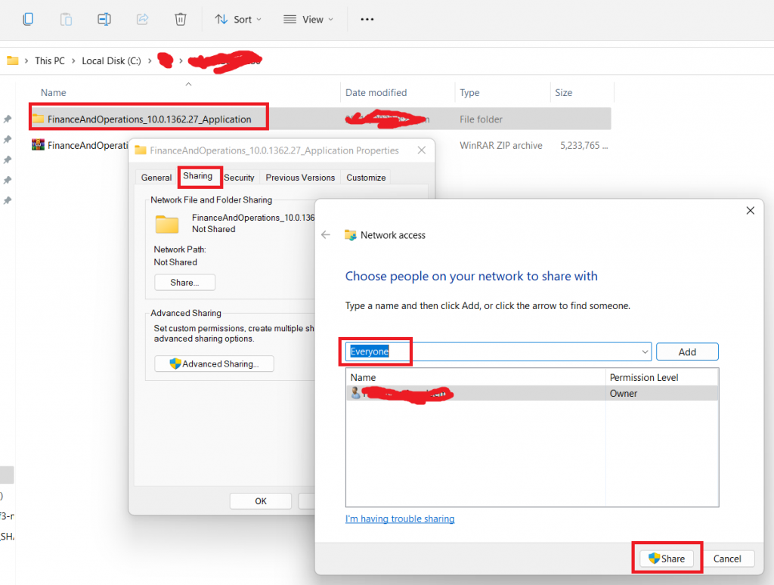774x585 pixels.
Task: Click the Delete trash icon in the toolbar
Action: (180, 19)
